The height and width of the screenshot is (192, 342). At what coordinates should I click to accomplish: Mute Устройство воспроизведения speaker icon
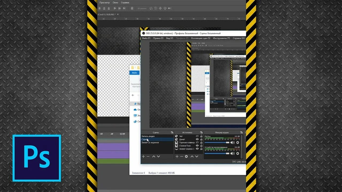tap(232, 153)
